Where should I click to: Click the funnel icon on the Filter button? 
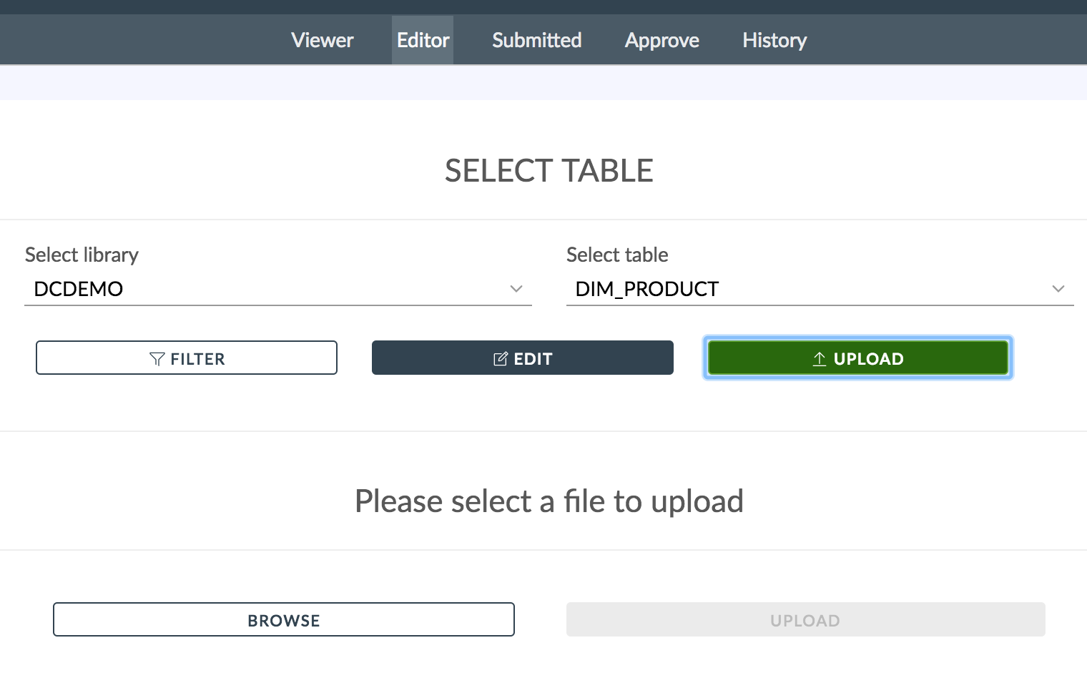[x=157, y=359]
